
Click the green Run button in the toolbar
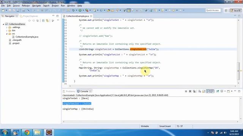point(80,10)
